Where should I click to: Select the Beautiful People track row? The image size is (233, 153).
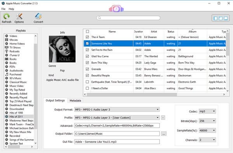[155, 75]
